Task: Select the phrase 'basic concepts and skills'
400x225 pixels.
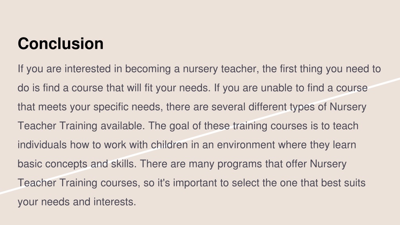Action: pyautogui.click(x=77, y=164)
